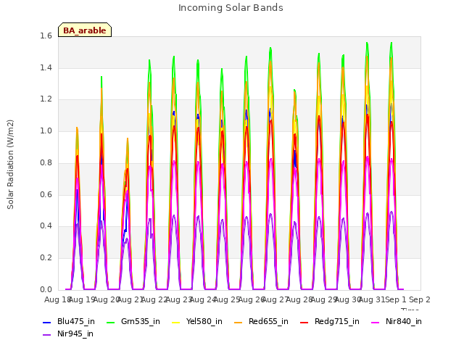
Task: Click the blue Blu475_in legend swatch
Action: click(47, 322)
